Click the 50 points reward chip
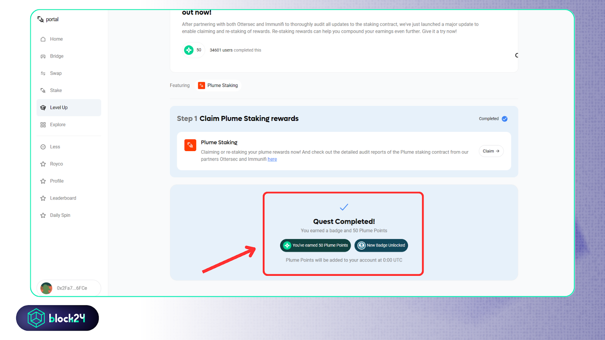Viewport: 605px width, 340px height. tap(193, 50)
